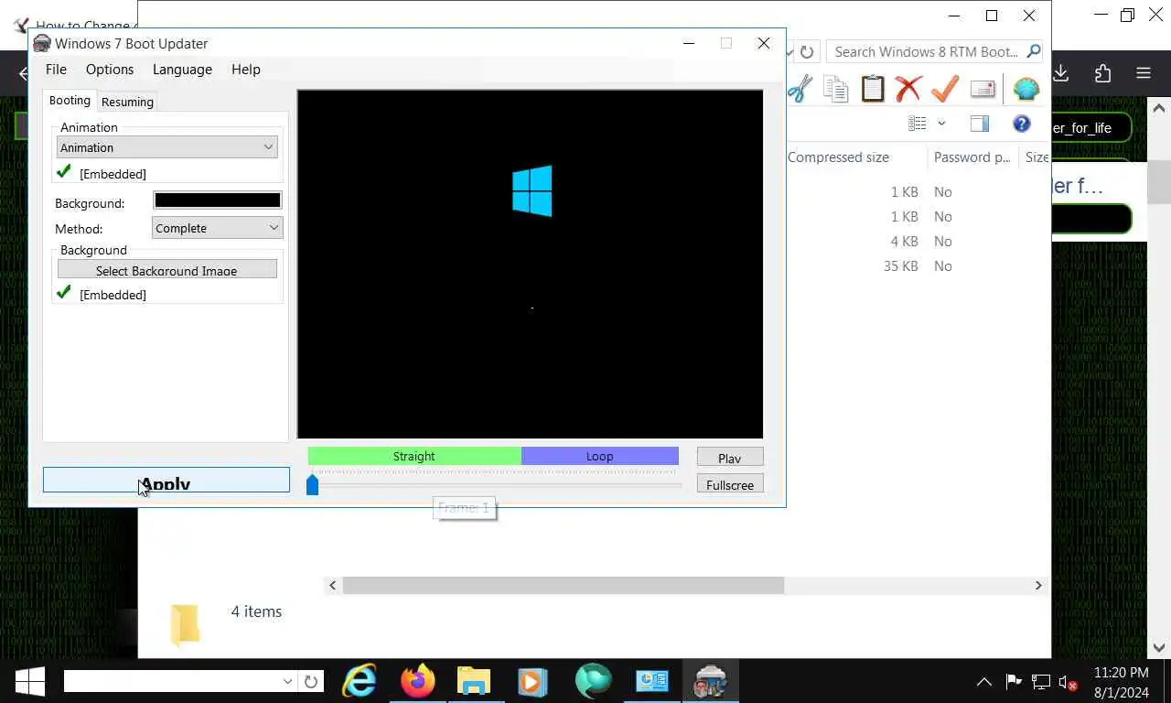Open the Method dropdown showing Complete
This screenshot has width=1171, height=703.
tap(217, 228)
